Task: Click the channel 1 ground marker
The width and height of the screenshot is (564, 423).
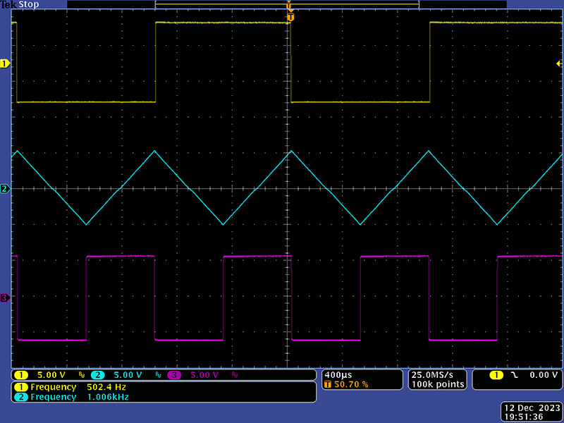Action: pyautogui.click(x=5, y=63)
